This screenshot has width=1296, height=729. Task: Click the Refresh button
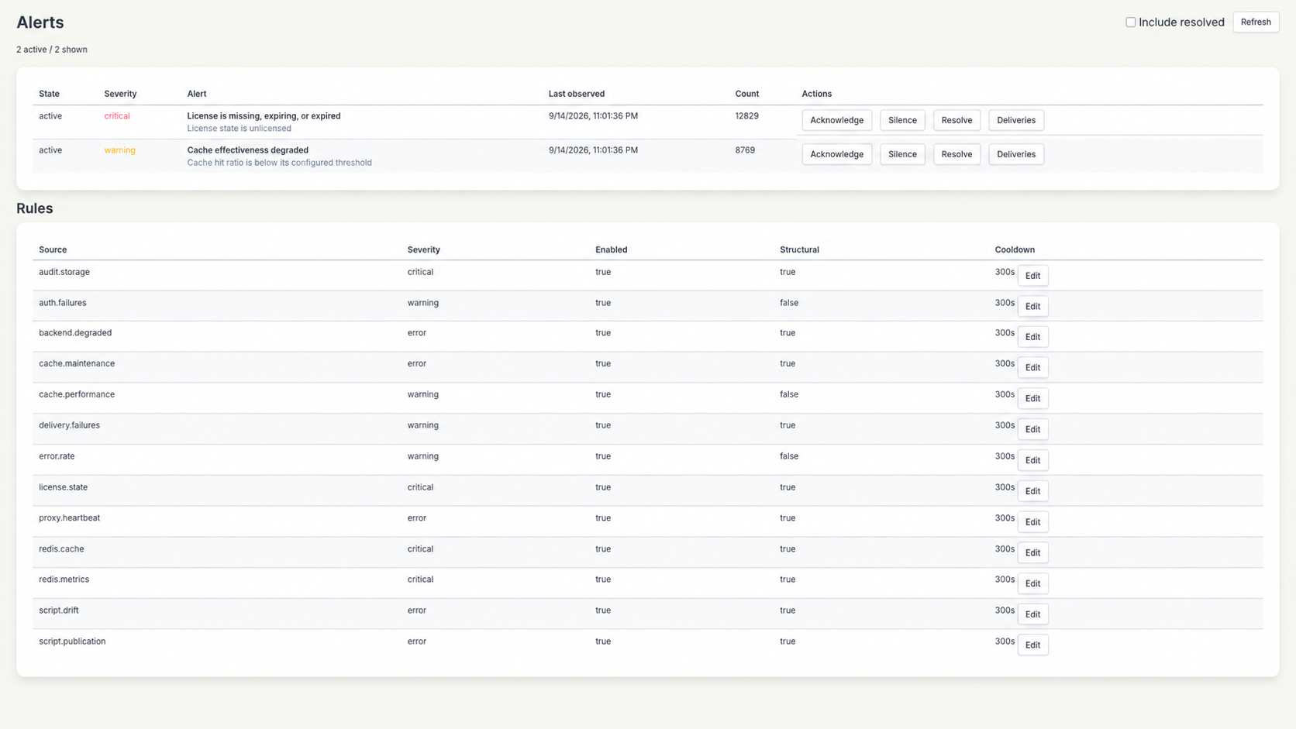coord(1256,22)
